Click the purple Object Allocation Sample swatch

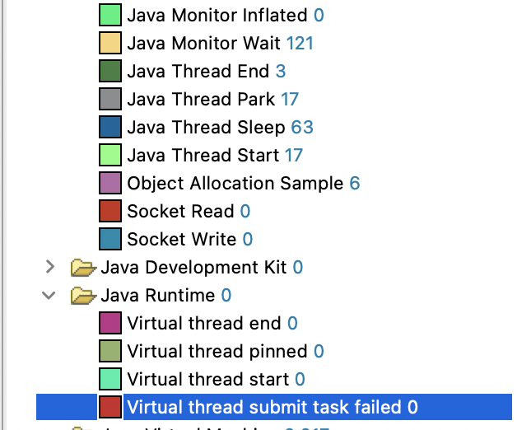[x=110, y=183]
